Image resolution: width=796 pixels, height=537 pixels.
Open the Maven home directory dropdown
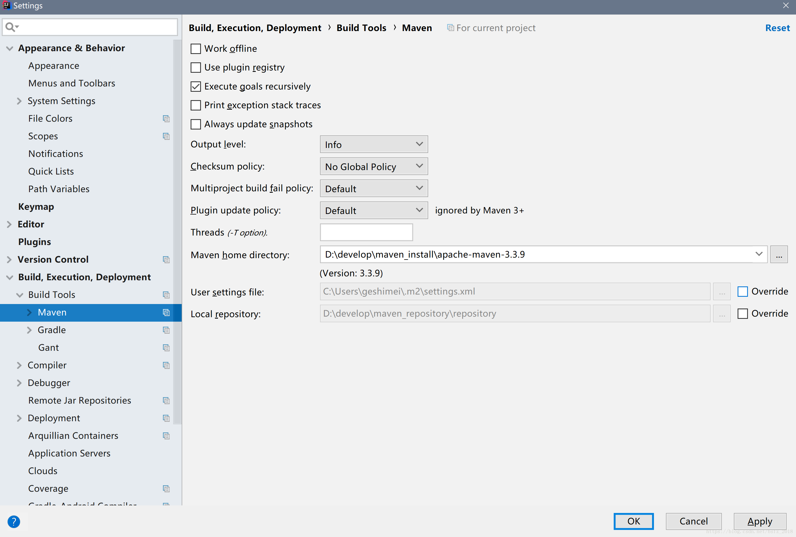pyautogui.click(x=759, y=254)
